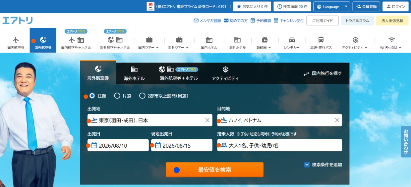
Task: Switch to 海外ホテル search tab
Action: (x=134, y=73)
